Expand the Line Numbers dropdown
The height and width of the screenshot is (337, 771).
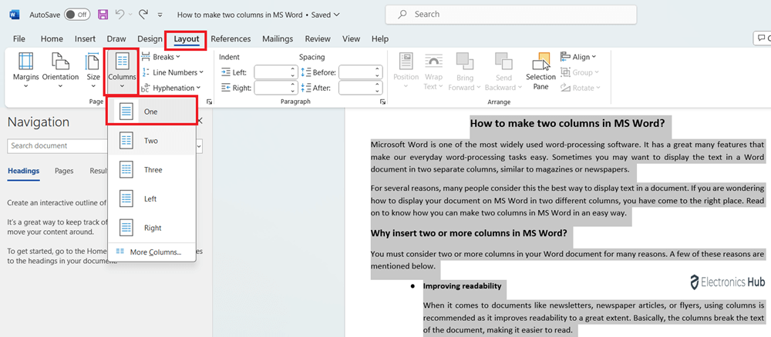[171, 72]
